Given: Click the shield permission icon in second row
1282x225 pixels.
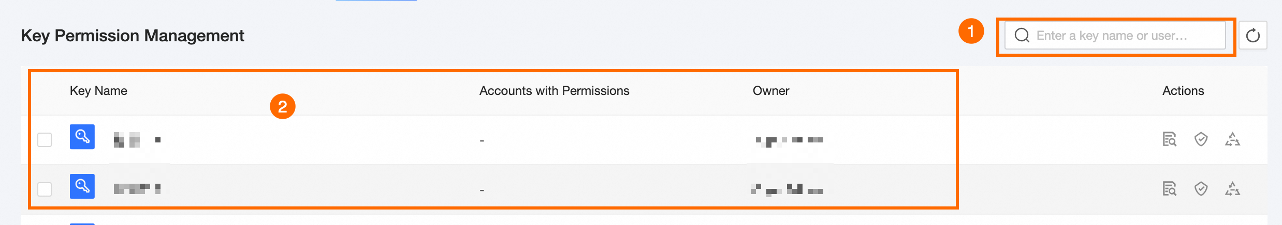Looking at the screenshot, I should tap(1201, 189).
